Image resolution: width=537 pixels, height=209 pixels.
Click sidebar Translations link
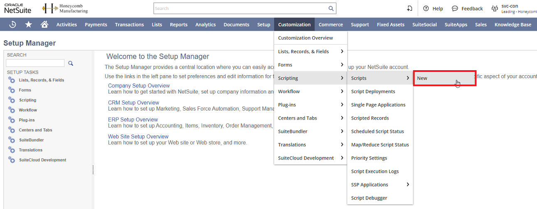click(31, 150)
